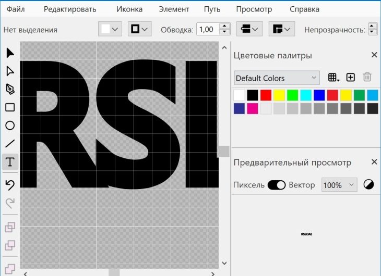Image resolution: width=381 pixels, height=276 pixels.
Task: Close the Предварительный просмотр panel
Action: tap(374, 162)
